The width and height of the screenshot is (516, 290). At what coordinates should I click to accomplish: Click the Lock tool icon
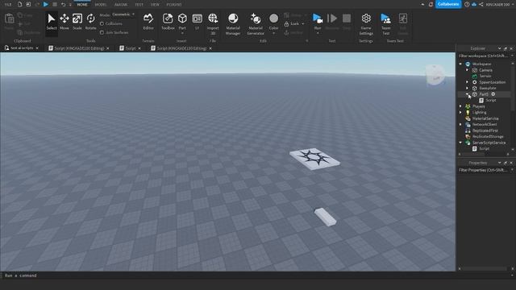(286, 23)
